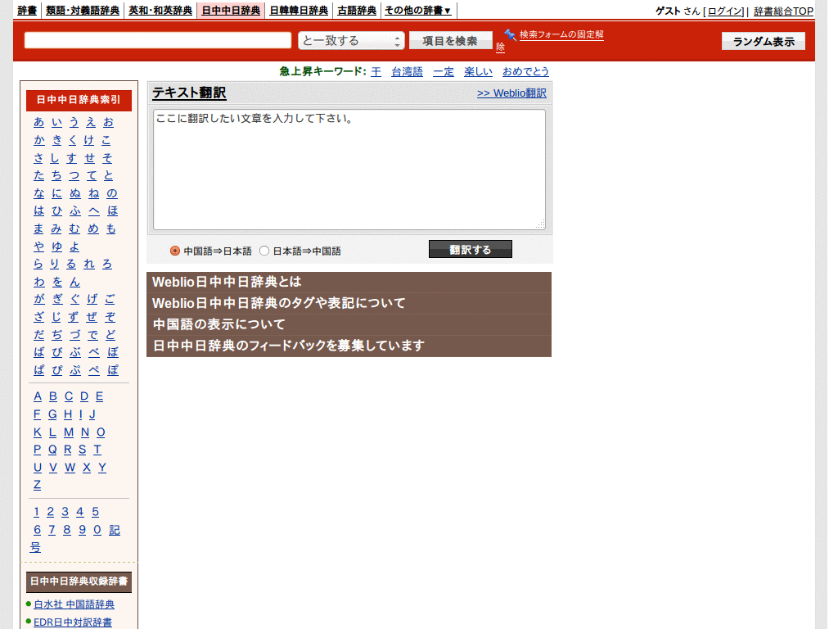Switch to the 古語辞典 tab
Viewport: 838px width, 629px height.
[x=357, y=11]
